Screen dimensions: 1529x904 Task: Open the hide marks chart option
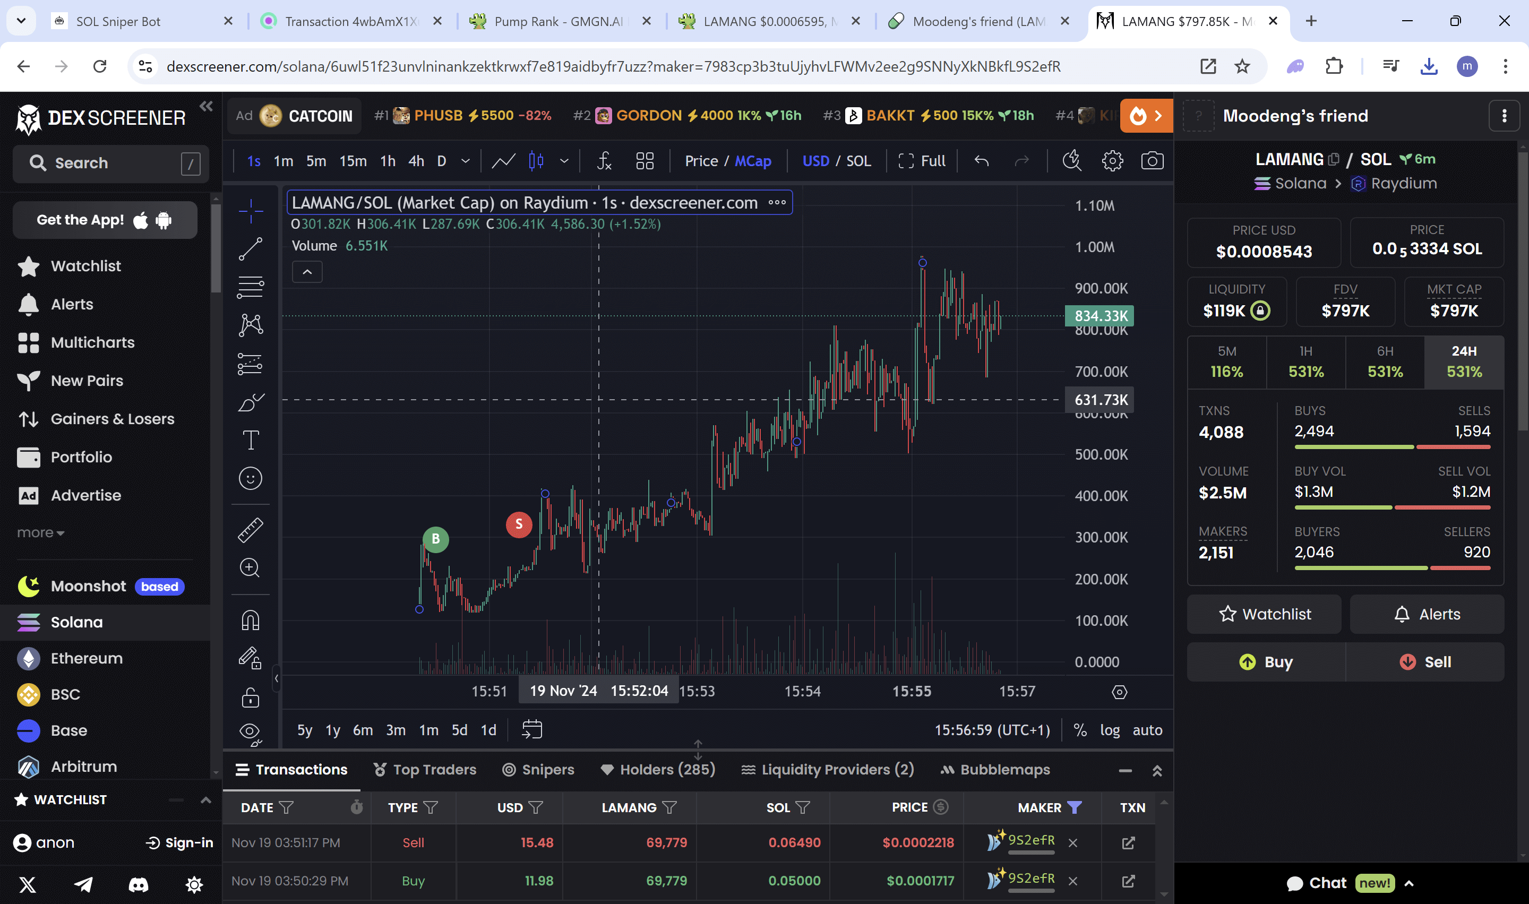pyautogui.click(x=1071, y=161)
